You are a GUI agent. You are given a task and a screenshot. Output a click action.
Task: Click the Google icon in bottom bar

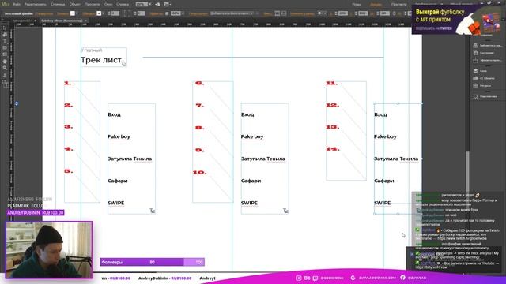click(353, 278)
